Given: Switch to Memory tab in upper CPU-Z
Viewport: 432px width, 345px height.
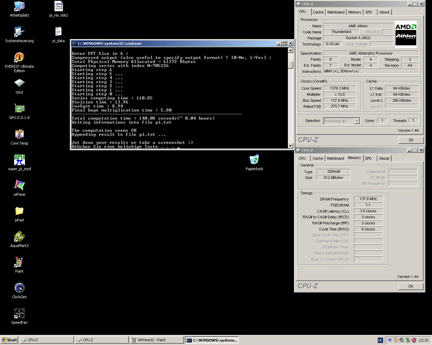Looking at the screenshot, I should [355, 12].
